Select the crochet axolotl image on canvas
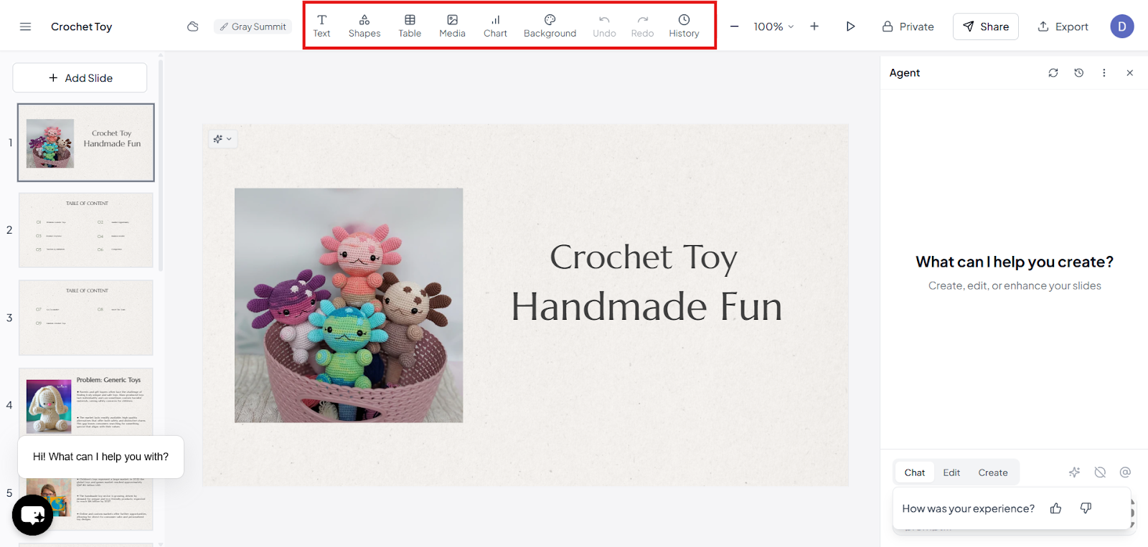The height and width of the screenshot is (547, 1148). click(x=349, y=305)
